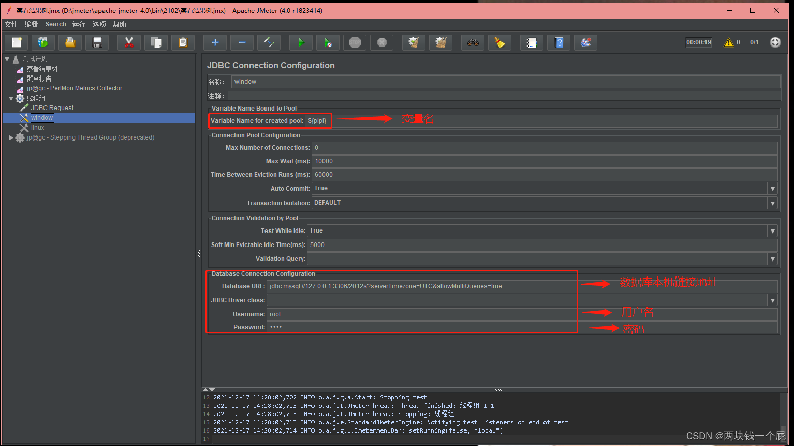
Task: Click the warning triangle log icon
Action: coord(729,42)
